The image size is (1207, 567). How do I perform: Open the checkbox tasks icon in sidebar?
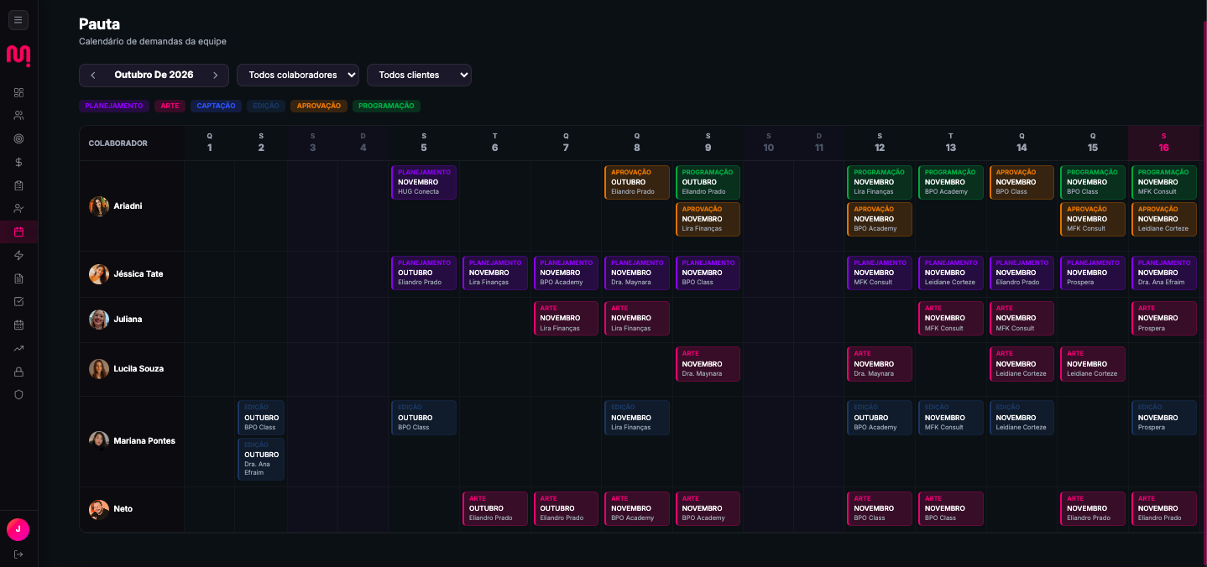(x=18, y=301)
